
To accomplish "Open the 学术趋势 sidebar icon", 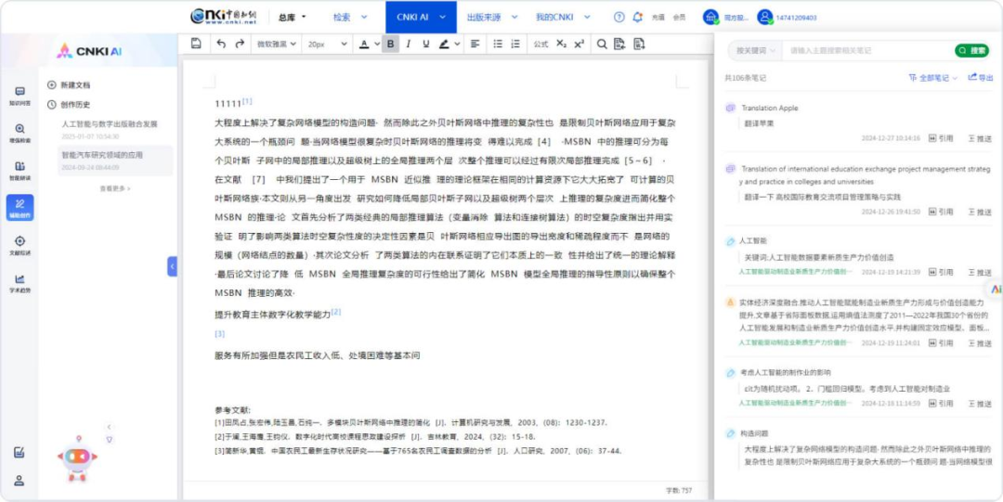I will (20, 283).
